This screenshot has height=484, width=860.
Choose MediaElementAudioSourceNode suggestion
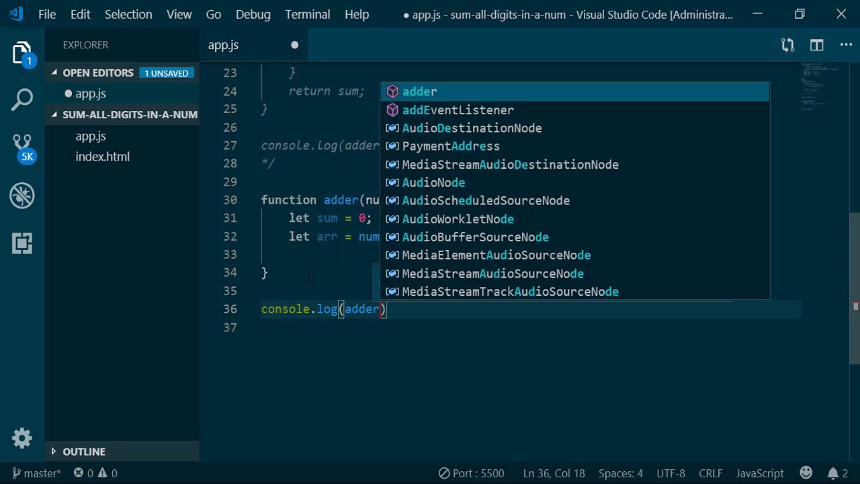[x=575, y=255]
